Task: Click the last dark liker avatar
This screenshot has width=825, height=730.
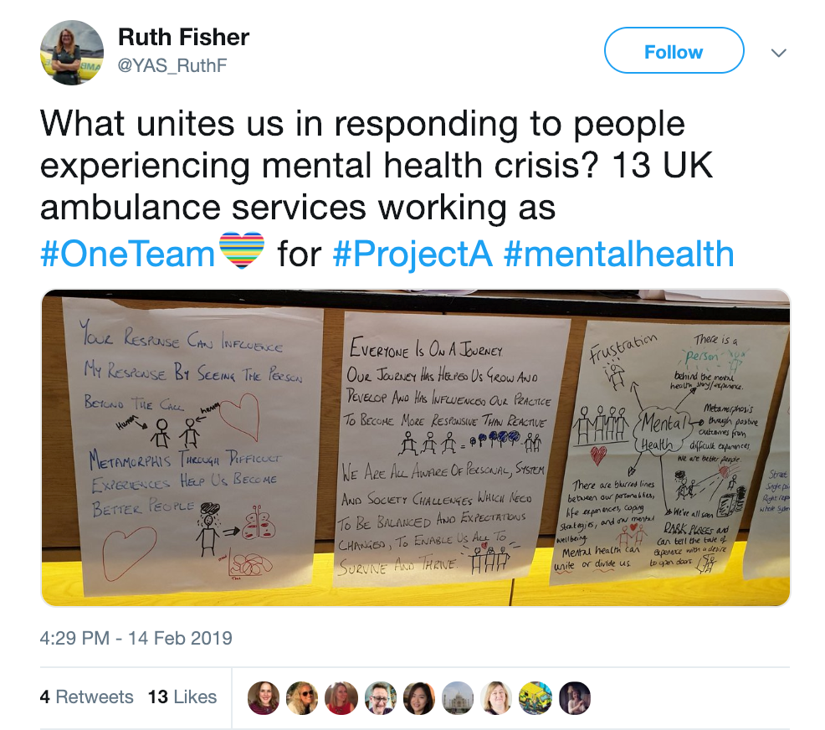Action: (575, 698)
